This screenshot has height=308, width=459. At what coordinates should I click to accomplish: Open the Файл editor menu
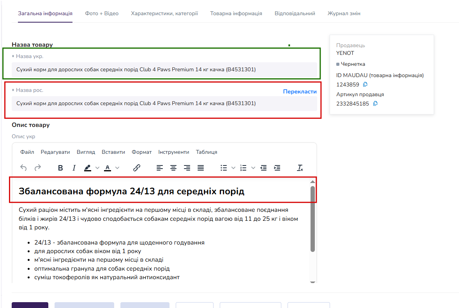pos(27,152)
